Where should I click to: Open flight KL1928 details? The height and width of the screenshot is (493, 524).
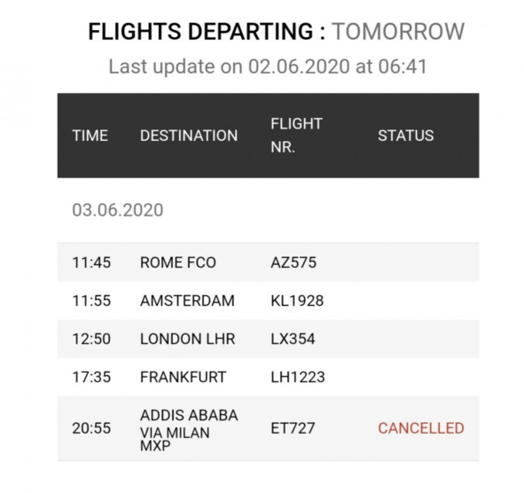pos(297,301)
